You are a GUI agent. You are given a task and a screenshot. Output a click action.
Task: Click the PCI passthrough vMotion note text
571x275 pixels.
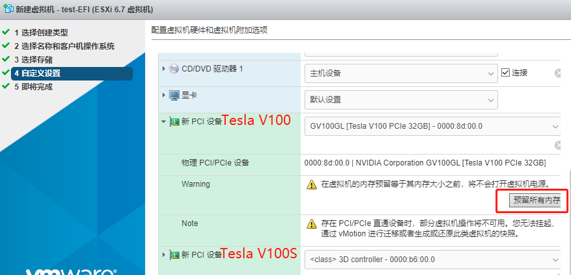[x=438, y=229]
